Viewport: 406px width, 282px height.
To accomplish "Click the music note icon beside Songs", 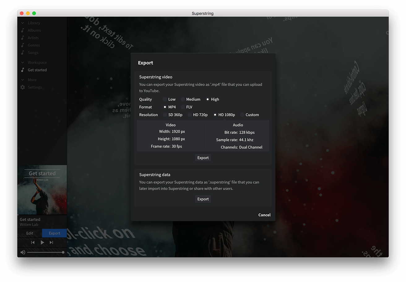I will tap(23, 53).
